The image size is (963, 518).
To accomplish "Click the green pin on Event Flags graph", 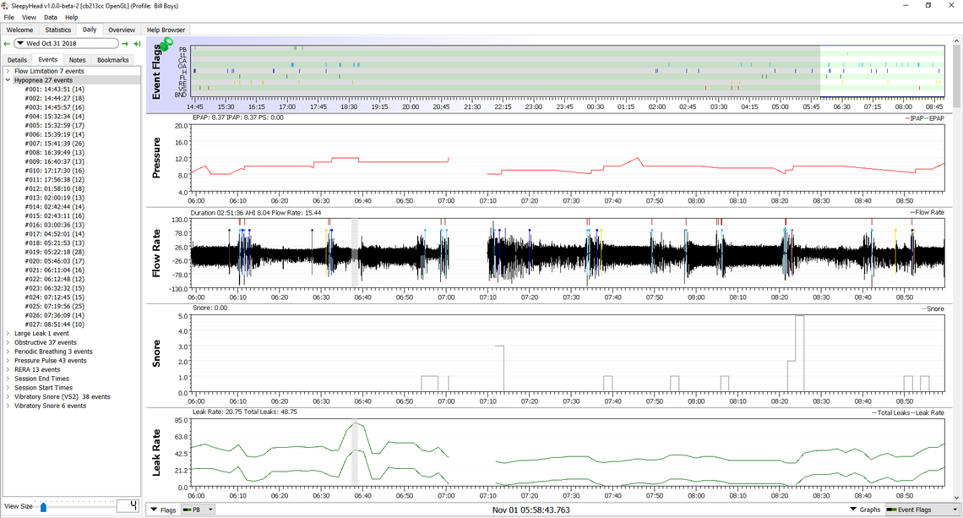I will (x=166, y=44).
